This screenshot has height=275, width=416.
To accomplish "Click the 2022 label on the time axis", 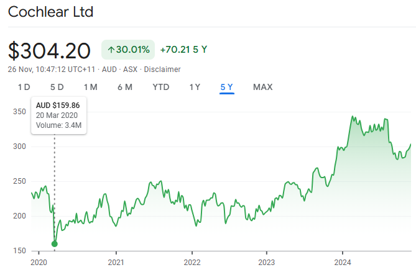I will click(192, 263).
